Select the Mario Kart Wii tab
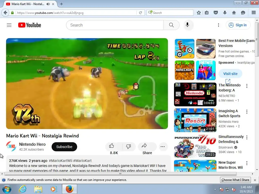The height and width of the screenshot is (194, 259). (28, 4)
